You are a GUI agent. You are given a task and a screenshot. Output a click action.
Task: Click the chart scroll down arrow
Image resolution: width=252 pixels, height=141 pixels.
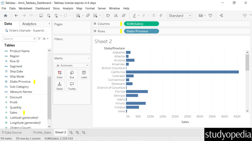pyautogui.click(x=247, y=111)
